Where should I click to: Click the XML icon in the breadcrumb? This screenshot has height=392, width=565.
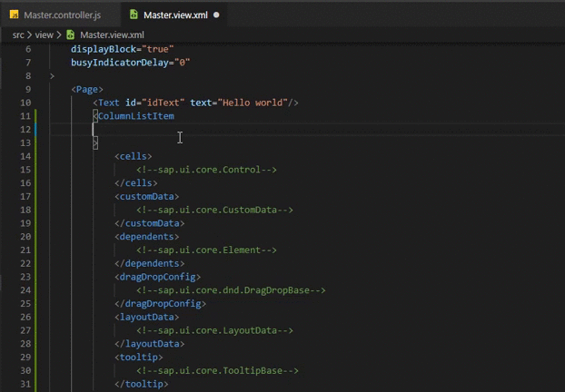click(x=71, y=34)
